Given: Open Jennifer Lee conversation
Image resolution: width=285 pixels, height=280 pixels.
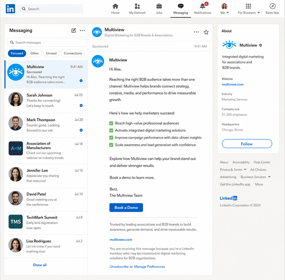Looking at the screenshot, I should click(x=46, y=176).
